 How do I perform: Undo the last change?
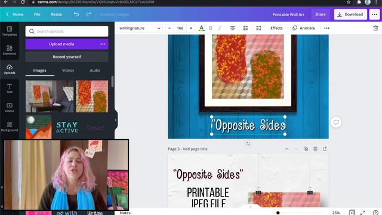[x=76, y=14]
